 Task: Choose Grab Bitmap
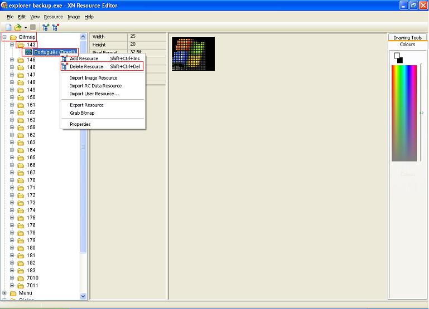[x=103, y=113]
